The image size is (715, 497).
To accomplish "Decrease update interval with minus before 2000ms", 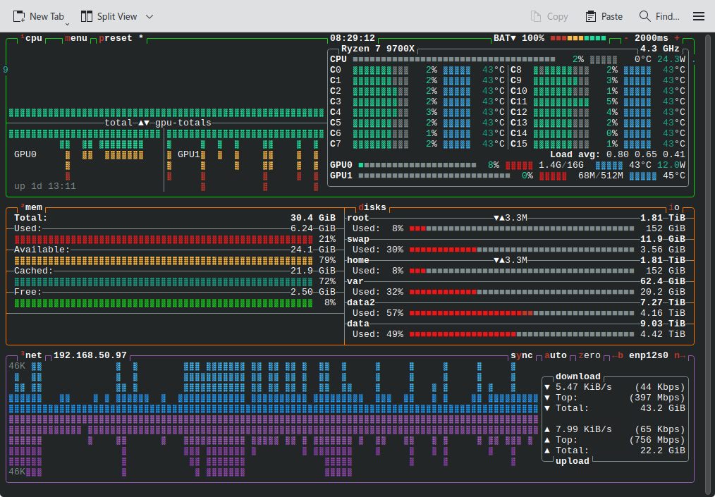I will click(626, 38).
